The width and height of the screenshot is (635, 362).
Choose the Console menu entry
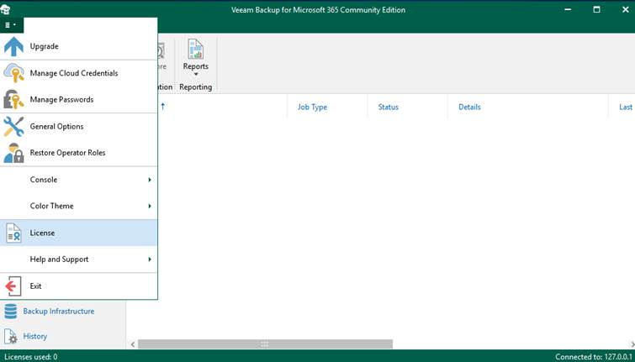tap(78, 180)
